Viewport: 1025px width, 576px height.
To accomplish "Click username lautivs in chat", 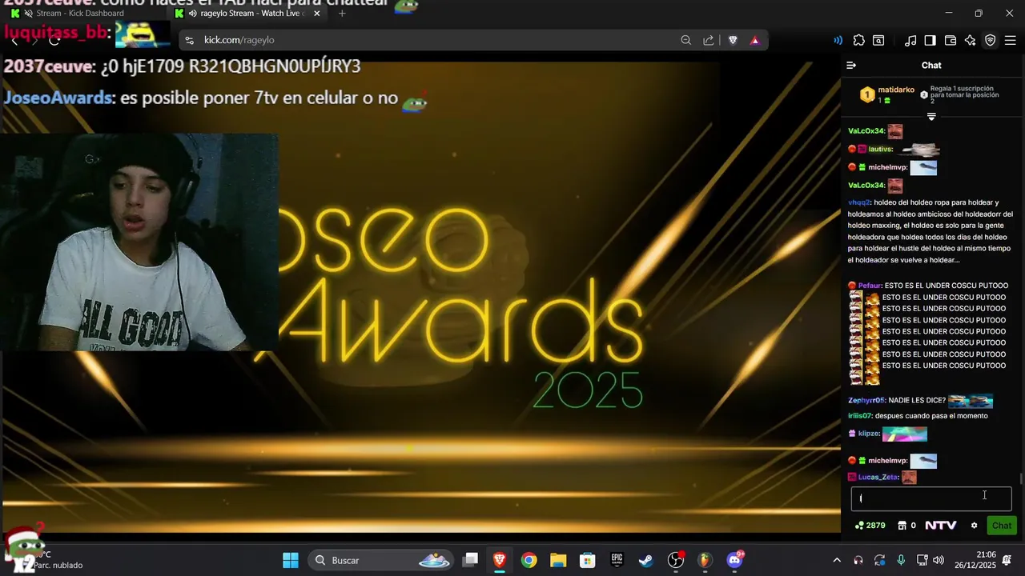I will pos(880,150).
